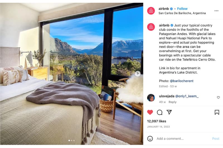Viewport: 223px width, 148px height.
Task: Save post with bookmark icon
Action: (x=217, y=112)
